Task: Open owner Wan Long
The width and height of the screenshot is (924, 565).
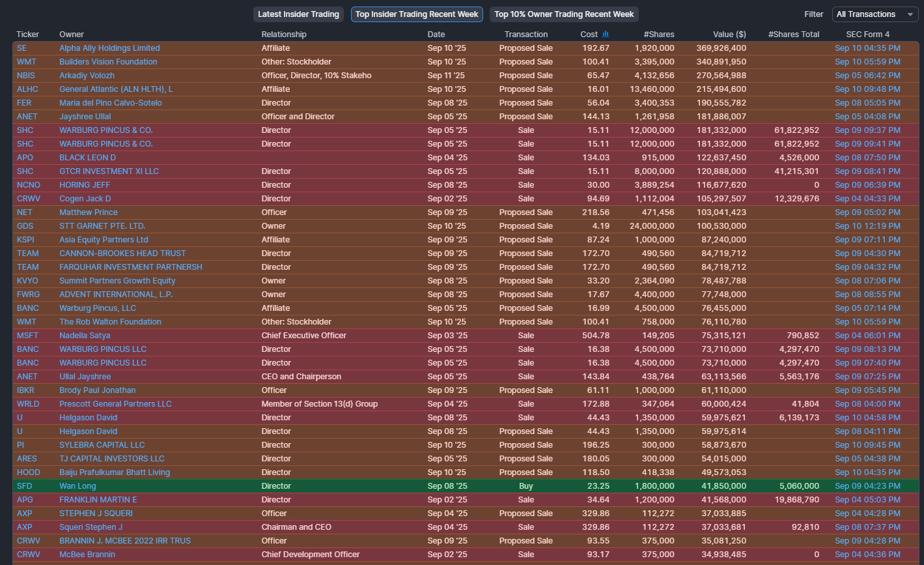Action: coord(77,486)
